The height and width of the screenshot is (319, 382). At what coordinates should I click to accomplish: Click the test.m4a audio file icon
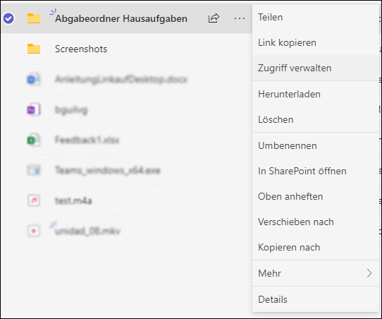(34, 200)
